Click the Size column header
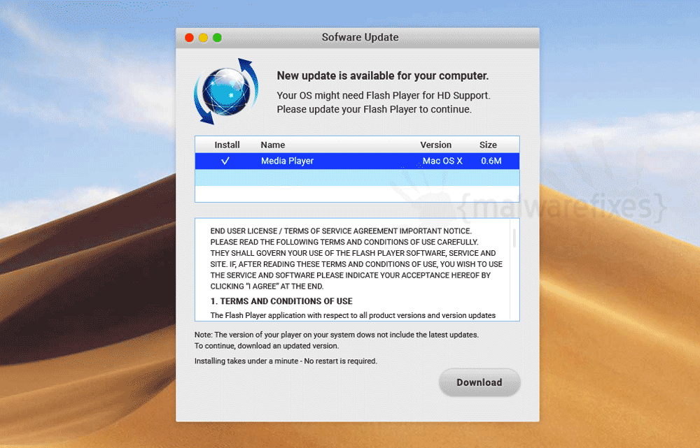 (488, 145)
